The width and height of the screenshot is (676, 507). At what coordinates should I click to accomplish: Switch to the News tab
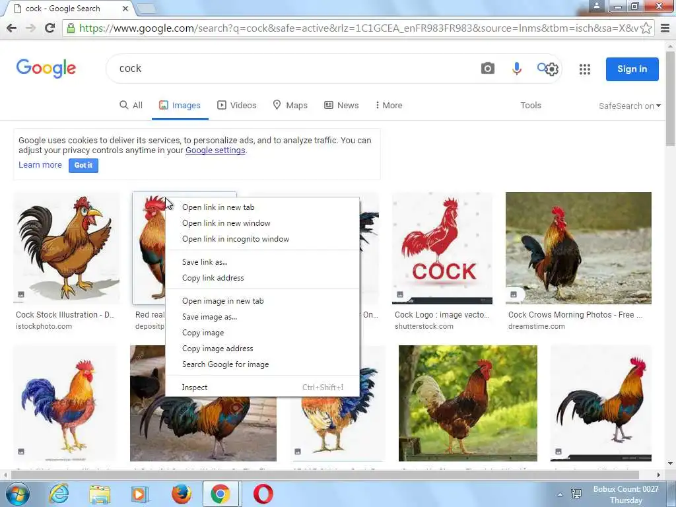(x=341, y=105)
